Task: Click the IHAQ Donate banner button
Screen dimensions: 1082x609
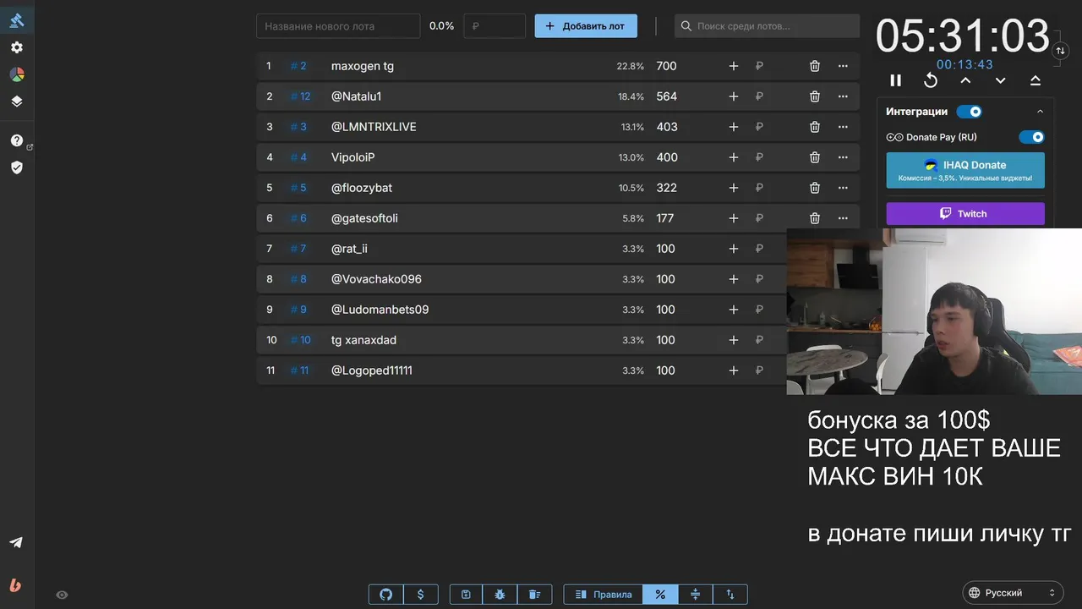Action: pos(965,170)
